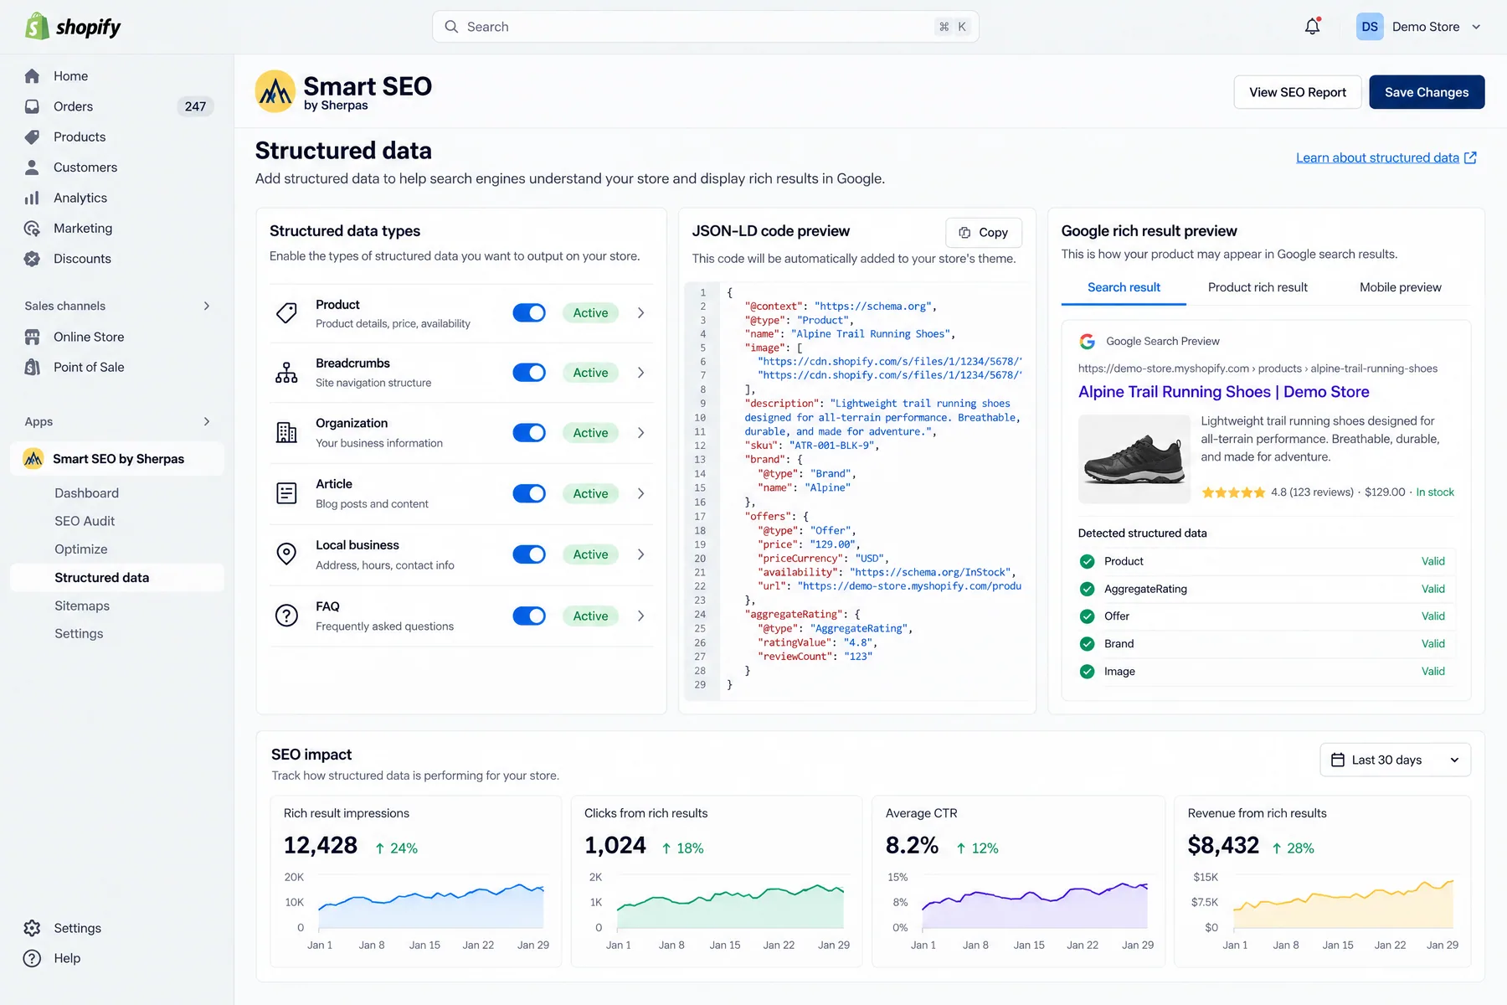Expand Product settings chevron

click(x=640, y=312)
